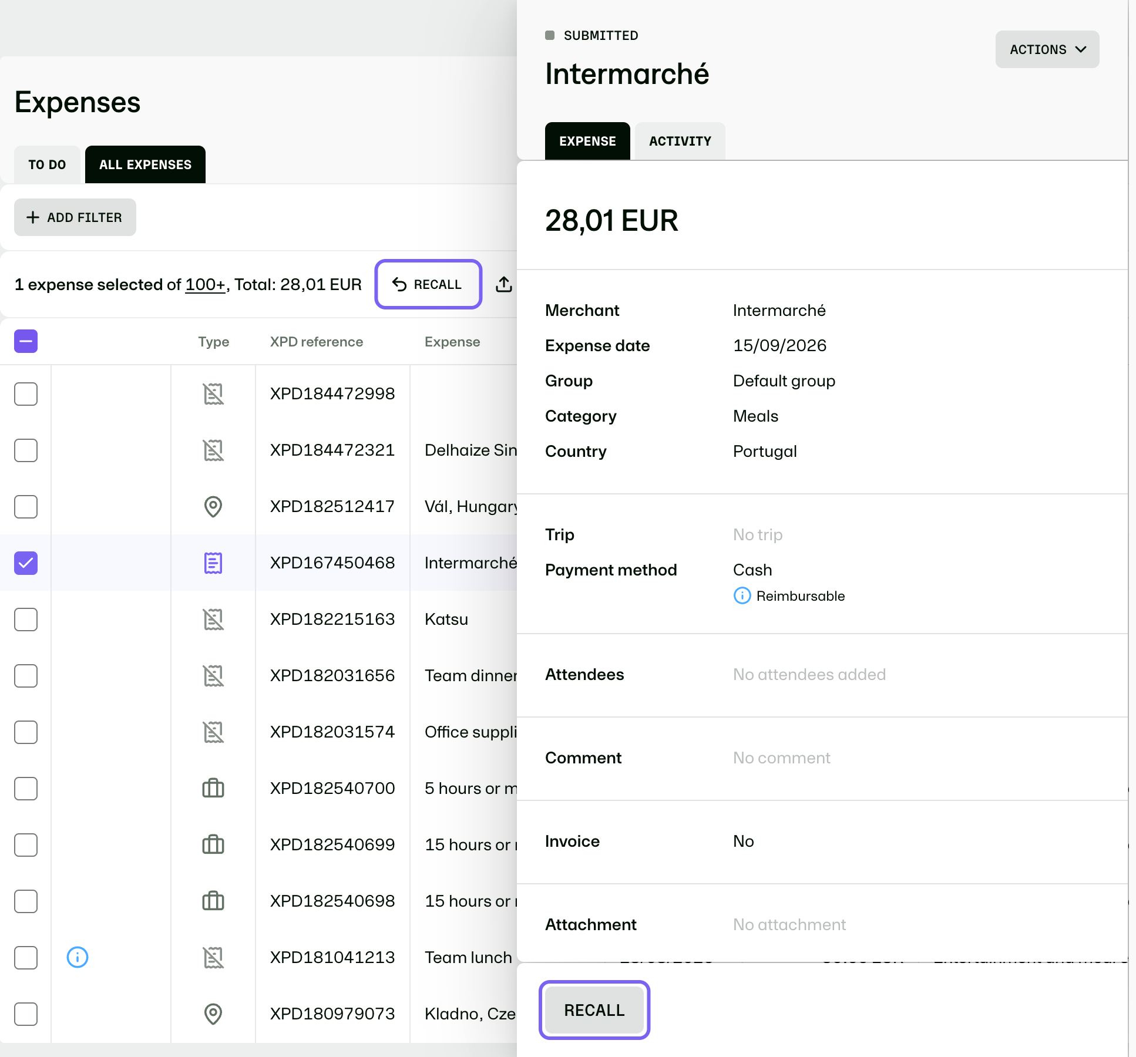Image resolution: width=1136 pixels, height=1057 pixels.
Task: Click the type icon for XPD182031574
Action: click(213, 732)
